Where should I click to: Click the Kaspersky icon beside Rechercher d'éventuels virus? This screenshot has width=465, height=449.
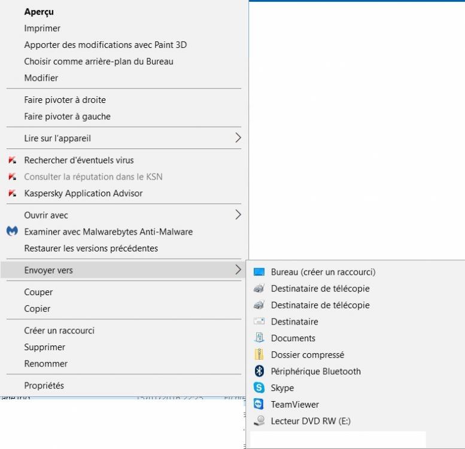[x=12, y=160]
